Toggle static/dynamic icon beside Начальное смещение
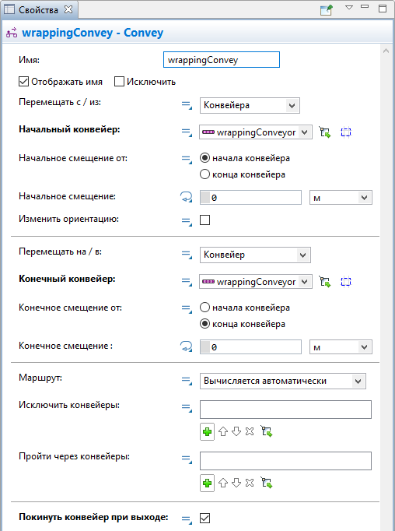This screenshot has width=395, height=531. 187,197
